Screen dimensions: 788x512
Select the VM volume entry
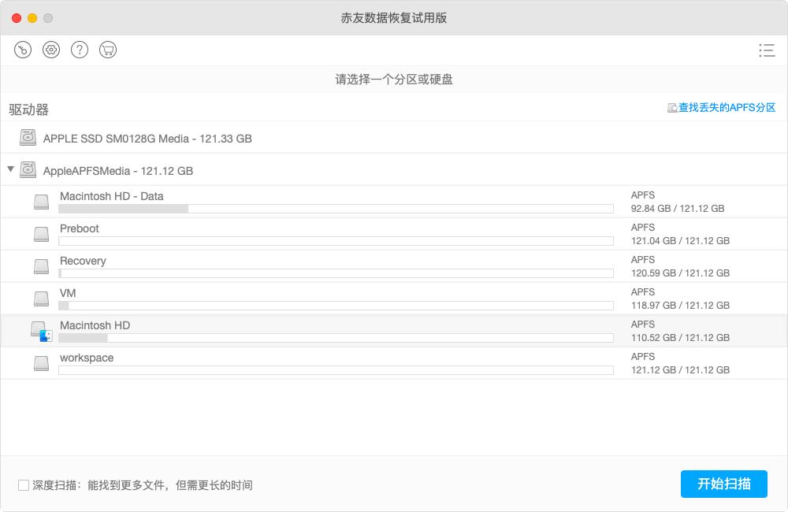(x=68, y=293)
